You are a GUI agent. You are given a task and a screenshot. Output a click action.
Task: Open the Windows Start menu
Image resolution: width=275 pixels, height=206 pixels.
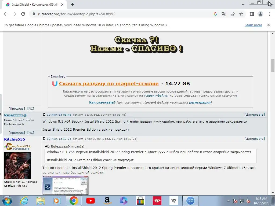click(x=7, y=201)
